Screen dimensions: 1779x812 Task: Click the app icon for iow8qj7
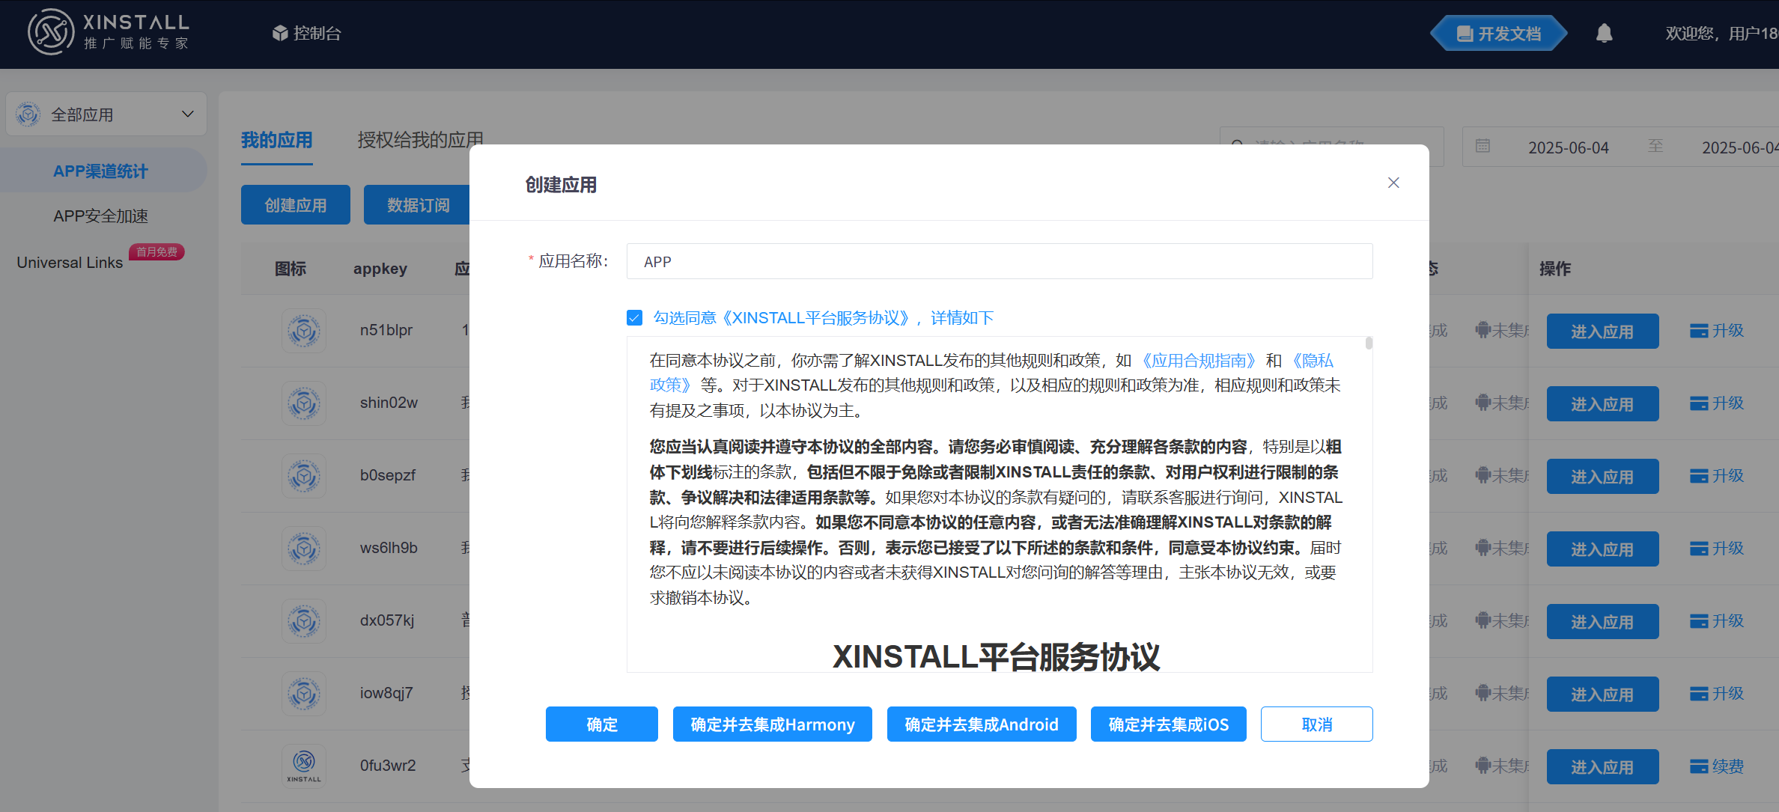pos(304,694)
